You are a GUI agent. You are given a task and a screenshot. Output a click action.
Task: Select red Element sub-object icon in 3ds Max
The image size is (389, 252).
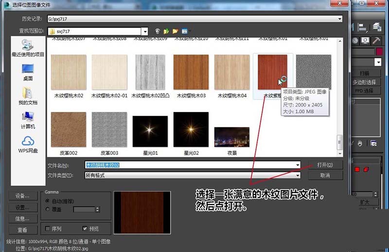[366, 170]
